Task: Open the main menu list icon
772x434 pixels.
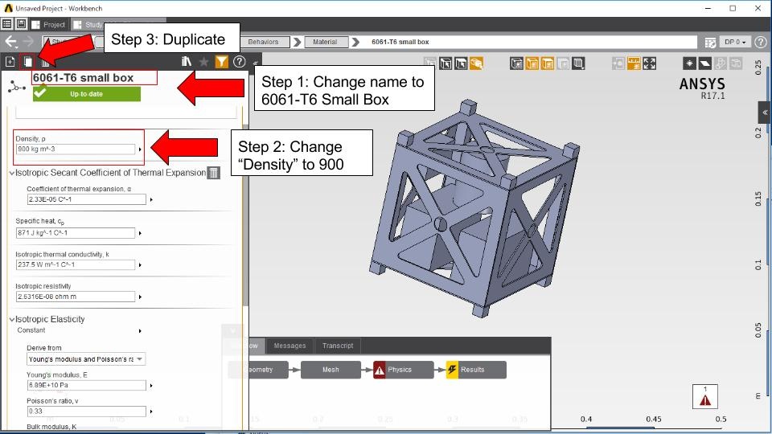Action: (x=7, y=23)
